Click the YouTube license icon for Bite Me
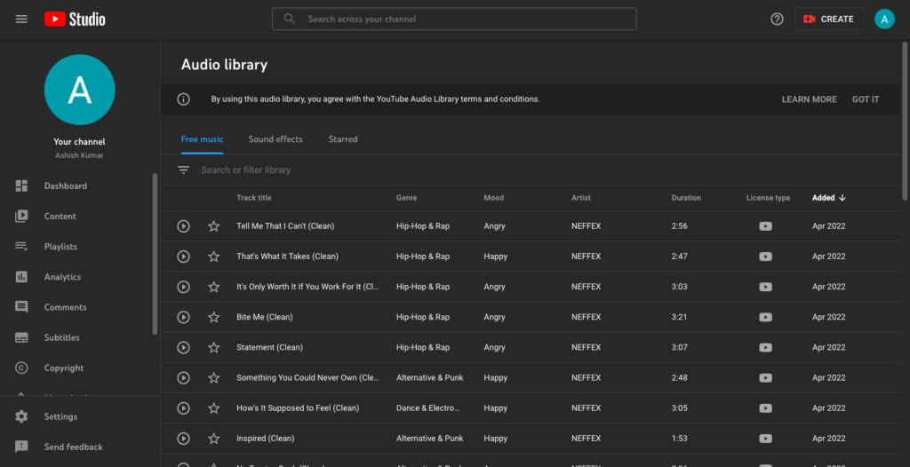Viewport: 910px width, 467px height. tap(765, 317)
